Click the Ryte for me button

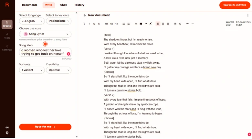click(45, 127)
